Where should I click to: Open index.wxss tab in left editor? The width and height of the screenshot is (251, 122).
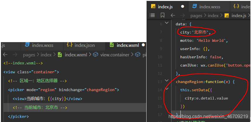(x=42, y=45)
